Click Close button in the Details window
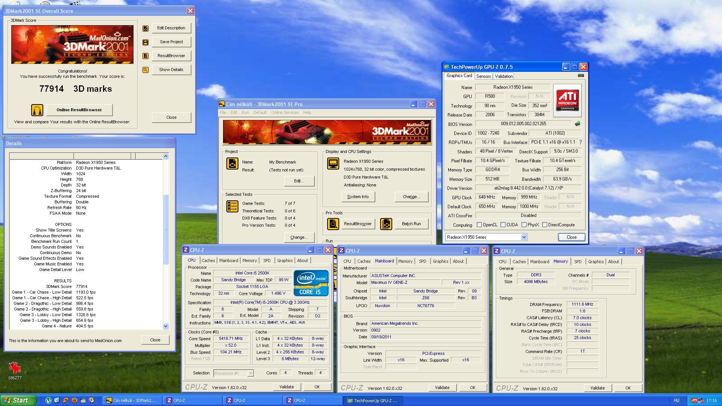The width and height of the screenshot is (722, 406). click(x=155, y=340)
